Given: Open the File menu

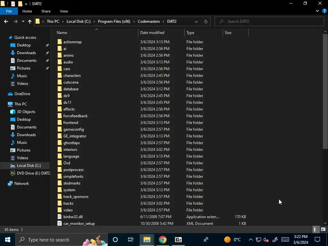Looking at the screenshot, I should (x=9, y=11).
